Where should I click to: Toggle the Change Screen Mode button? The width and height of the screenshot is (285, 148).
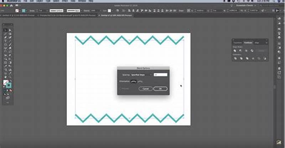(7, 98)
